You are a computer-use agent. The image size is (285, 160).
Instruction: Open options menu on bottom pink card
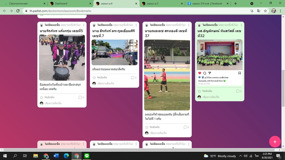84,144
